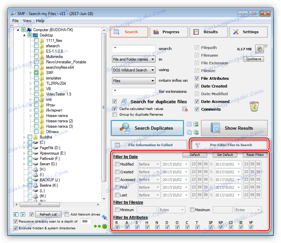Click the search pattern input field
This screenshot has width=281, height=243.
[134, 49]
